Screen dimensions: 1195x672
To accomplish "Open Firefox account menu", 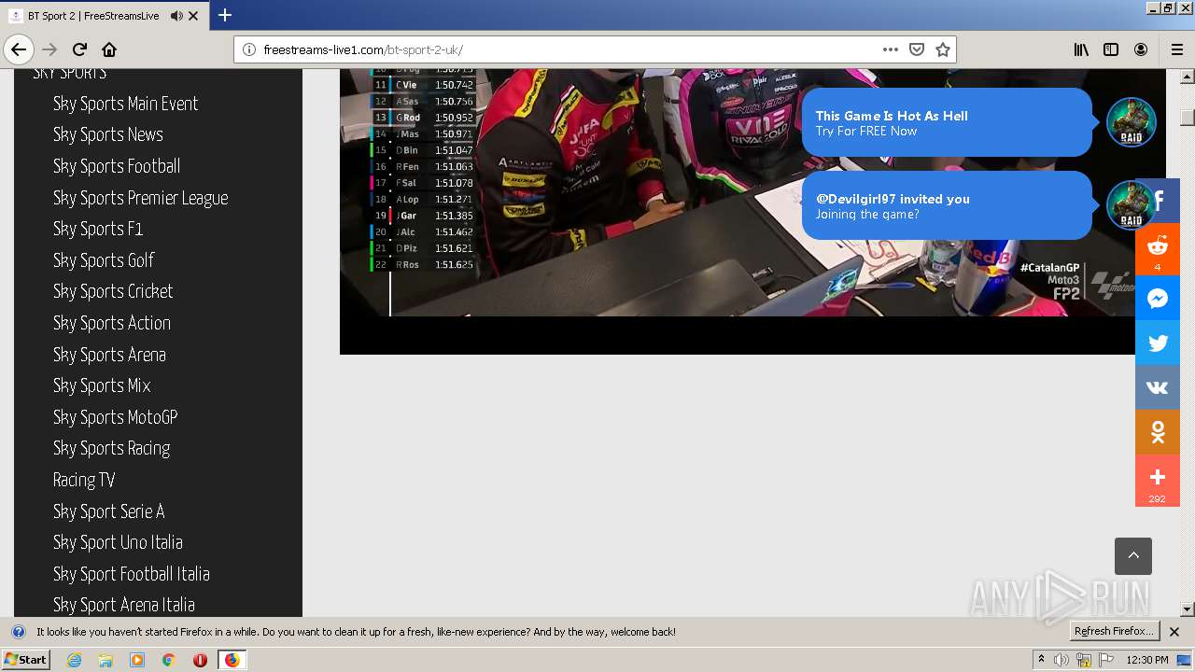I will [x=1141, y=49].
